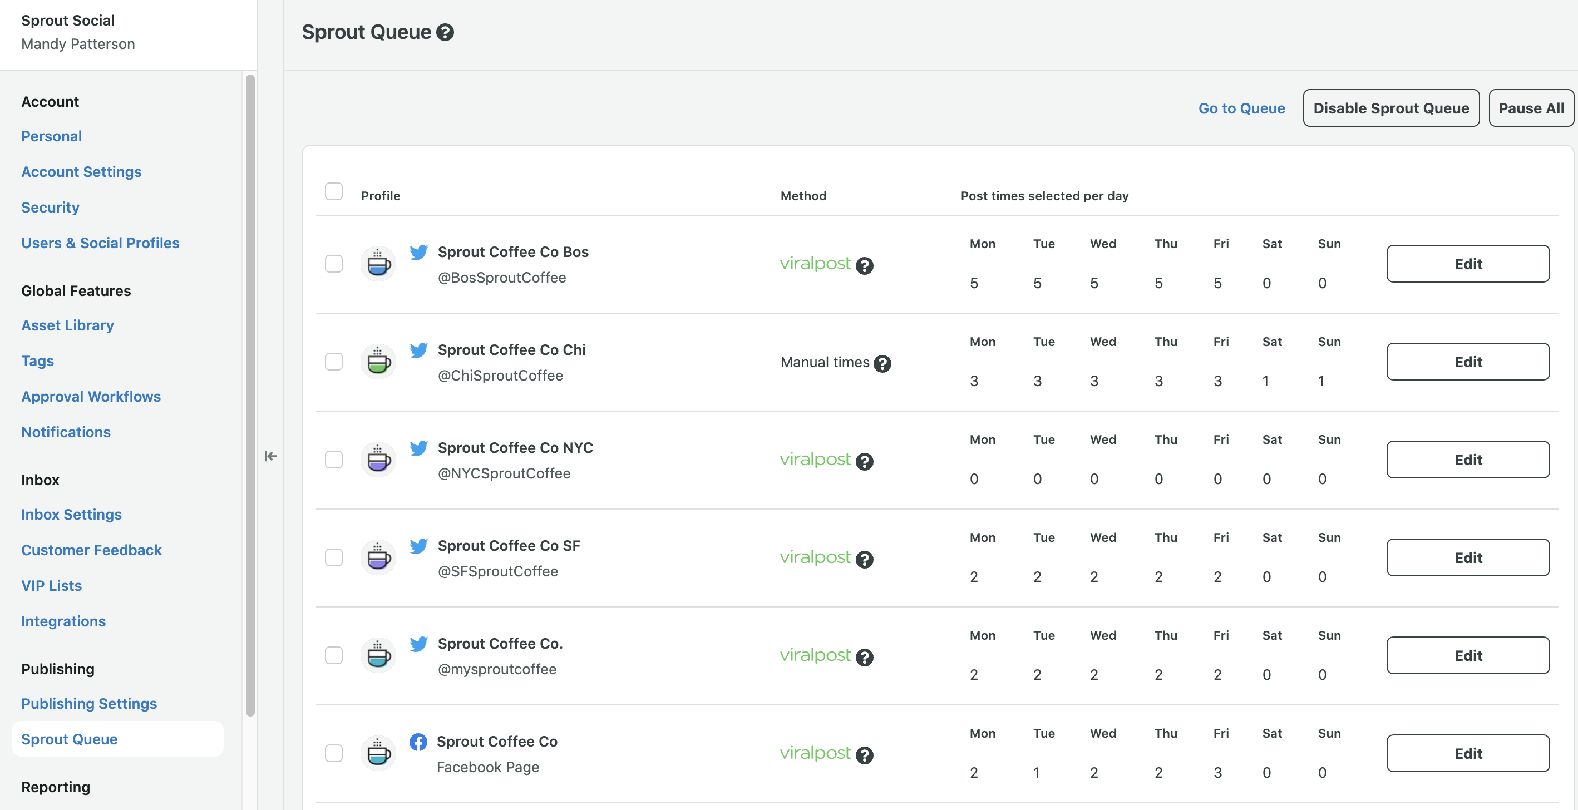Open the Tags settings

pos(37,360)
